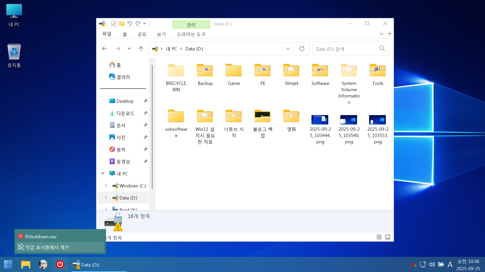Open the 보기 ribbon tab
The height and width of the screenshot is (272, 485).
click(x=161, y=34)
